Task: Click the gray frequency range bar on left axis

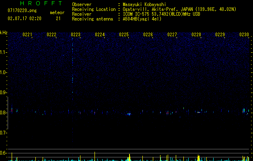Action: pyautogui.click(x=8, y=113)
